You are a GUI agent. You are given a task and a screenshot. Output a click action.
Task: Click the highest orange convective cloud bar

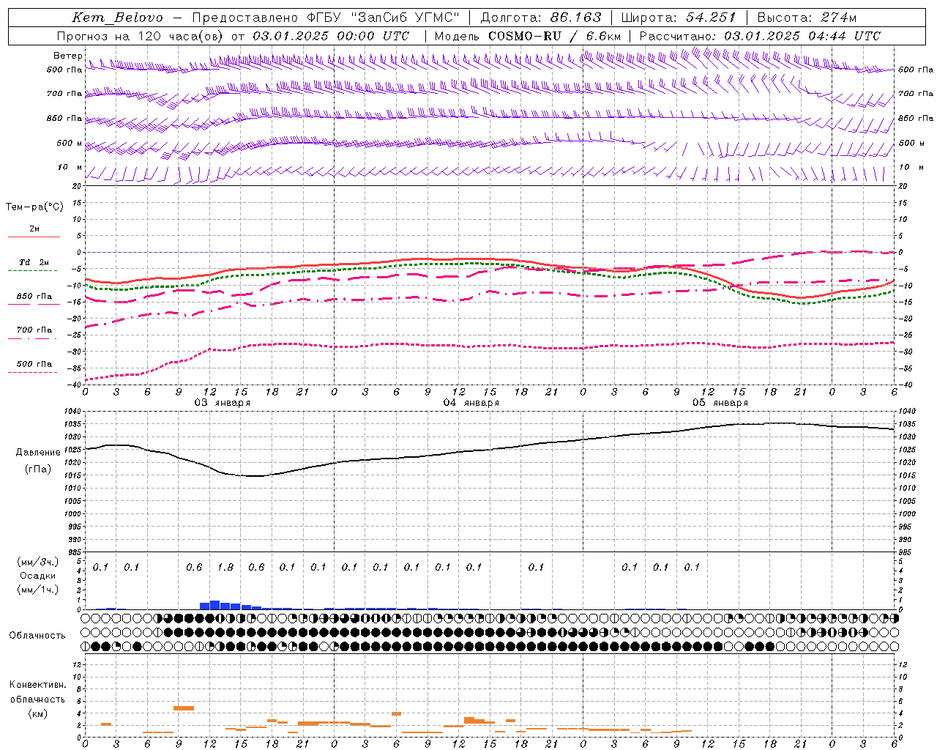(x=184, y=708)
